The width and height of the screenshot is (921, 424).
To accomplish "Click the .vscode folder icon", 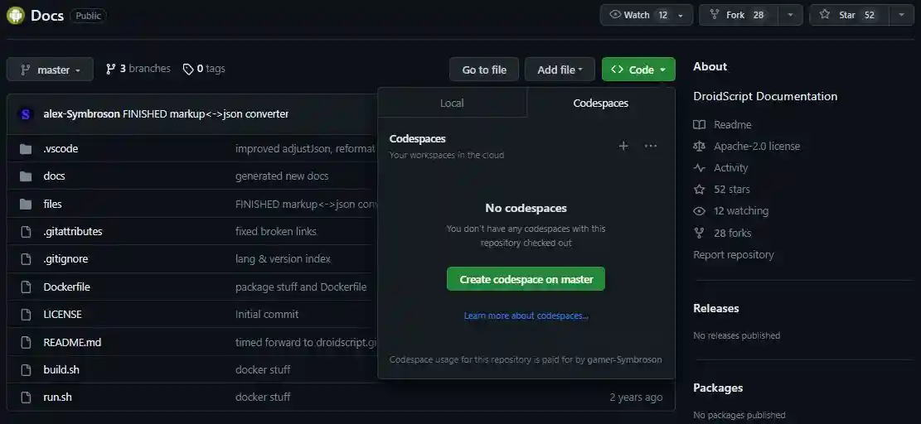I will pyautogui.click(x=25, y=149).
